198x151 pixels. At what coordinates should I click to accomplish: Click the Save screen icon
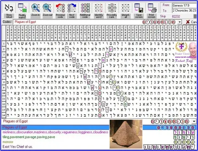tap(139, 8)
